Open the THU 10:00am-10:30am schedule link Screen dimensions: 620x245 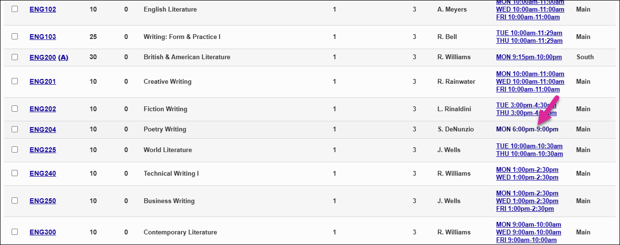tap(529, 154)
